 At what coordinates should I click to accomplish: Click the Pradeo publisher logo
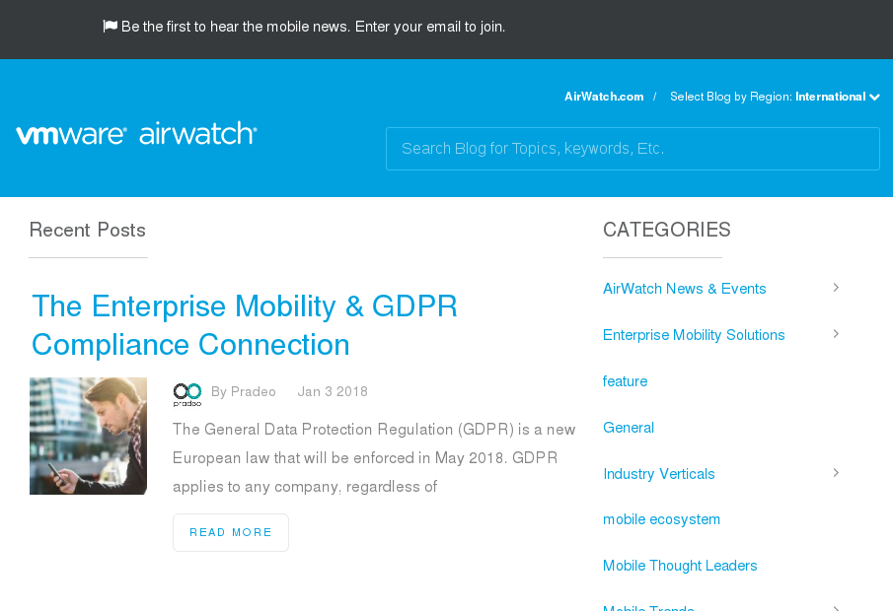pos(187,392)
